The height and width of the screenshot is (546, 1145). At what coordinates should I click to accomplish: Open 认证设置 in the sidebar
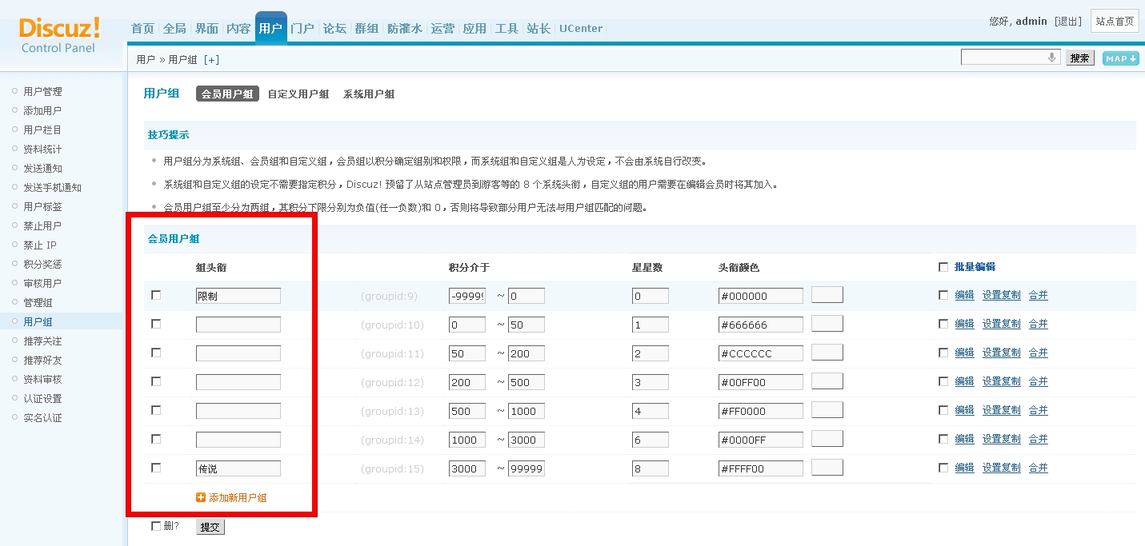click(42, 398)
